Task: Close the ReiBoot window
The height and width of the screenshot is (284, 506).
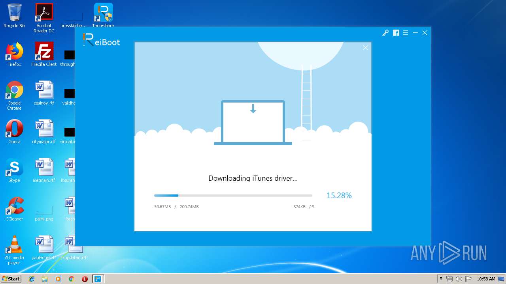Action: coord(425,33)
